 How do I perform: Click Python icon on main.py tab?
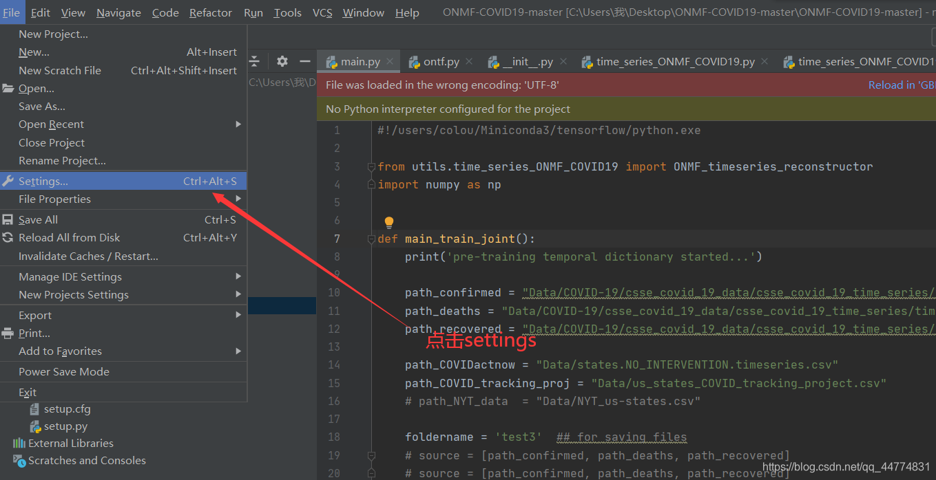pos(331,62)
